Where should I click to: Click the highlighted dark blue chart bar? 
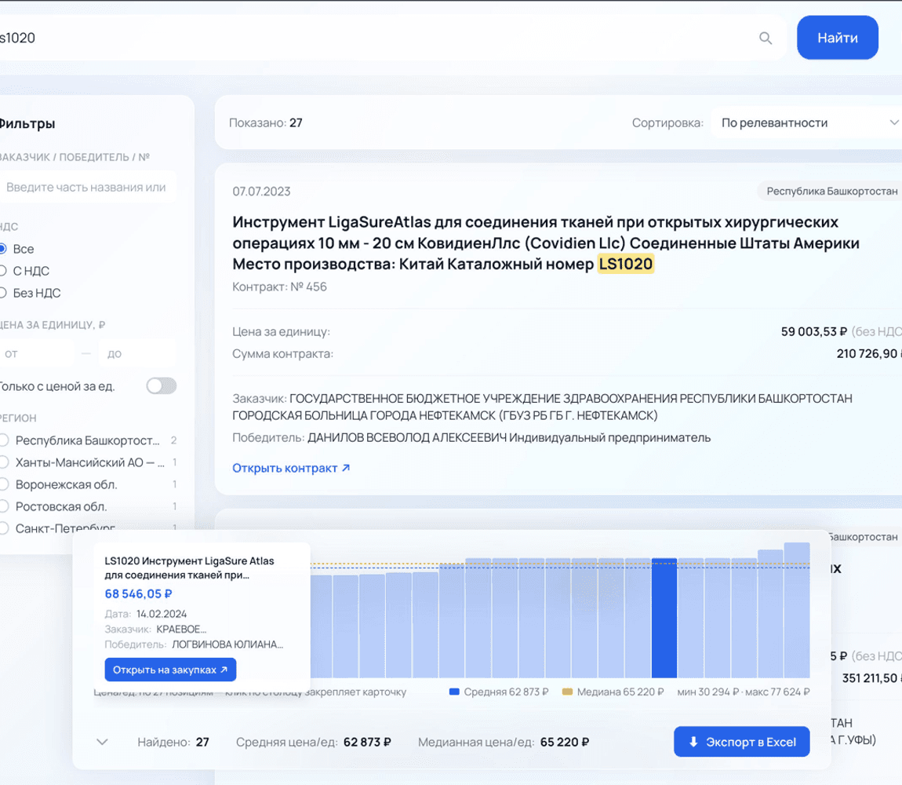[664, 618]
